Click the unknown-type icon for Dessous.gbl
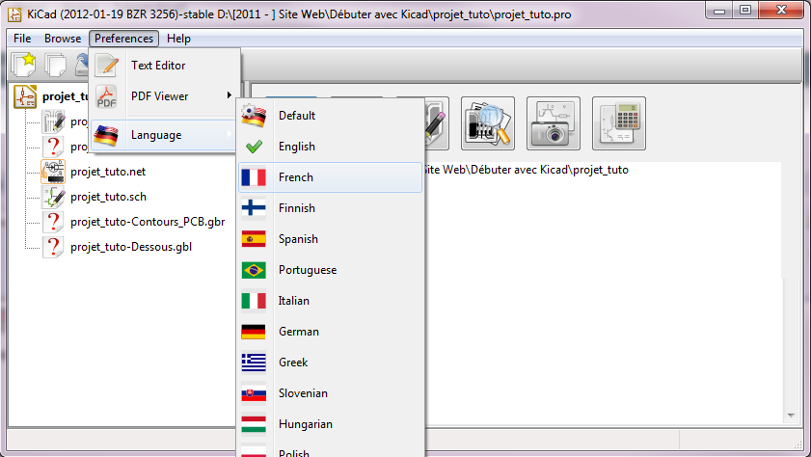Viewport: 811px width, 457px height. tap(53, 247)
